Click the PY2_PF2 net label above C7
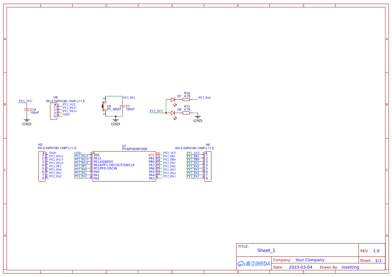The image size is (392, 277). [x=129, y=97]
